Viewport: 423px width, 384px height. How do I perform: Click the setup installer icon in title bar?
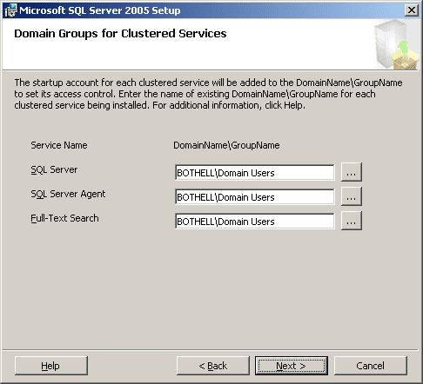[11, 10]
